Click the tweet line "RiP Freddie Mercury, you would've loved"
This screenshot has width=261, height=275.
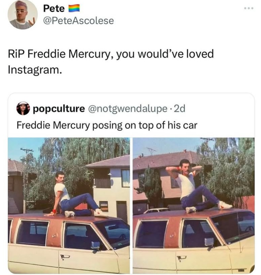(x=111, y=54)
